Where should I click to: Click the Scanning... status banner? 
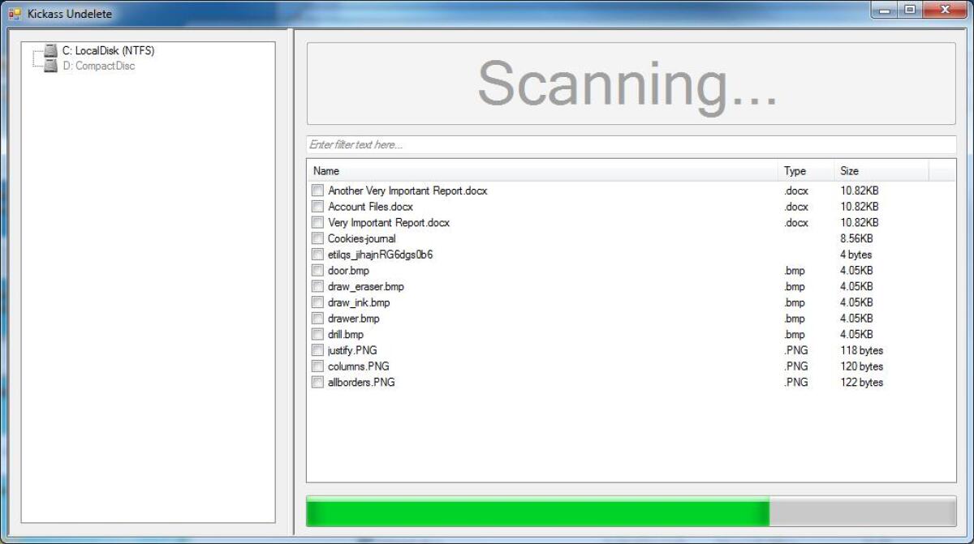[631, 84]
